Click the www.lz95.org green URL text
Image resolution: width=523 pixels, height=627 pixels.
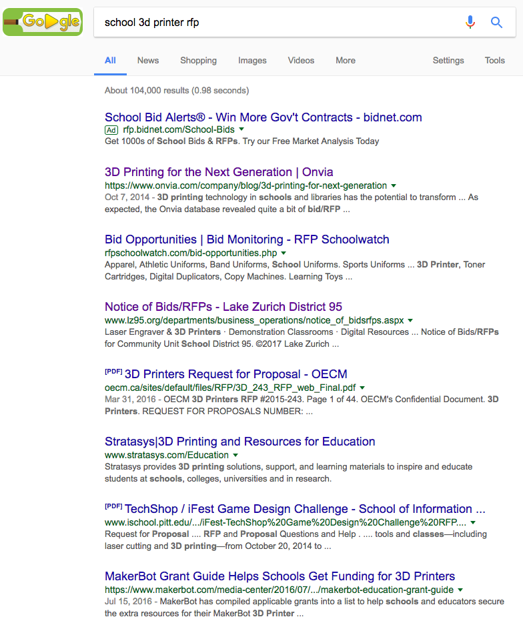point(254,320)
